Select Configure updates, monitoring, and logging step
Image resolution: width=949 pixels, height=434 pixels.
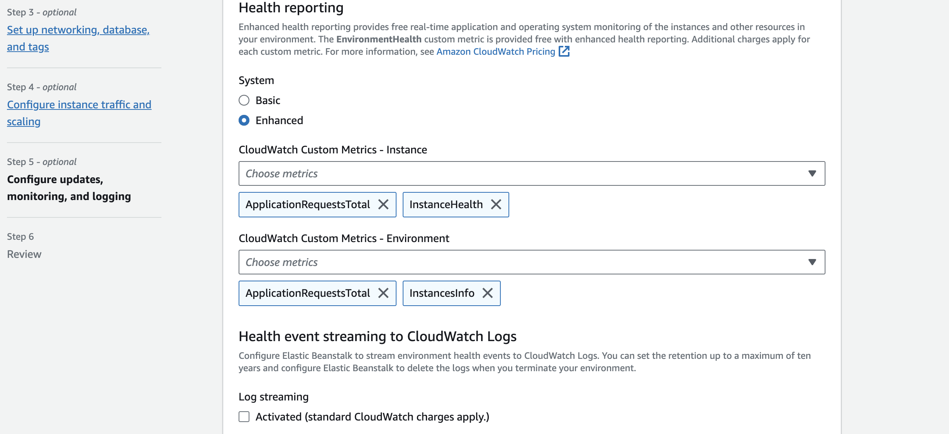(x=69, y=188)
